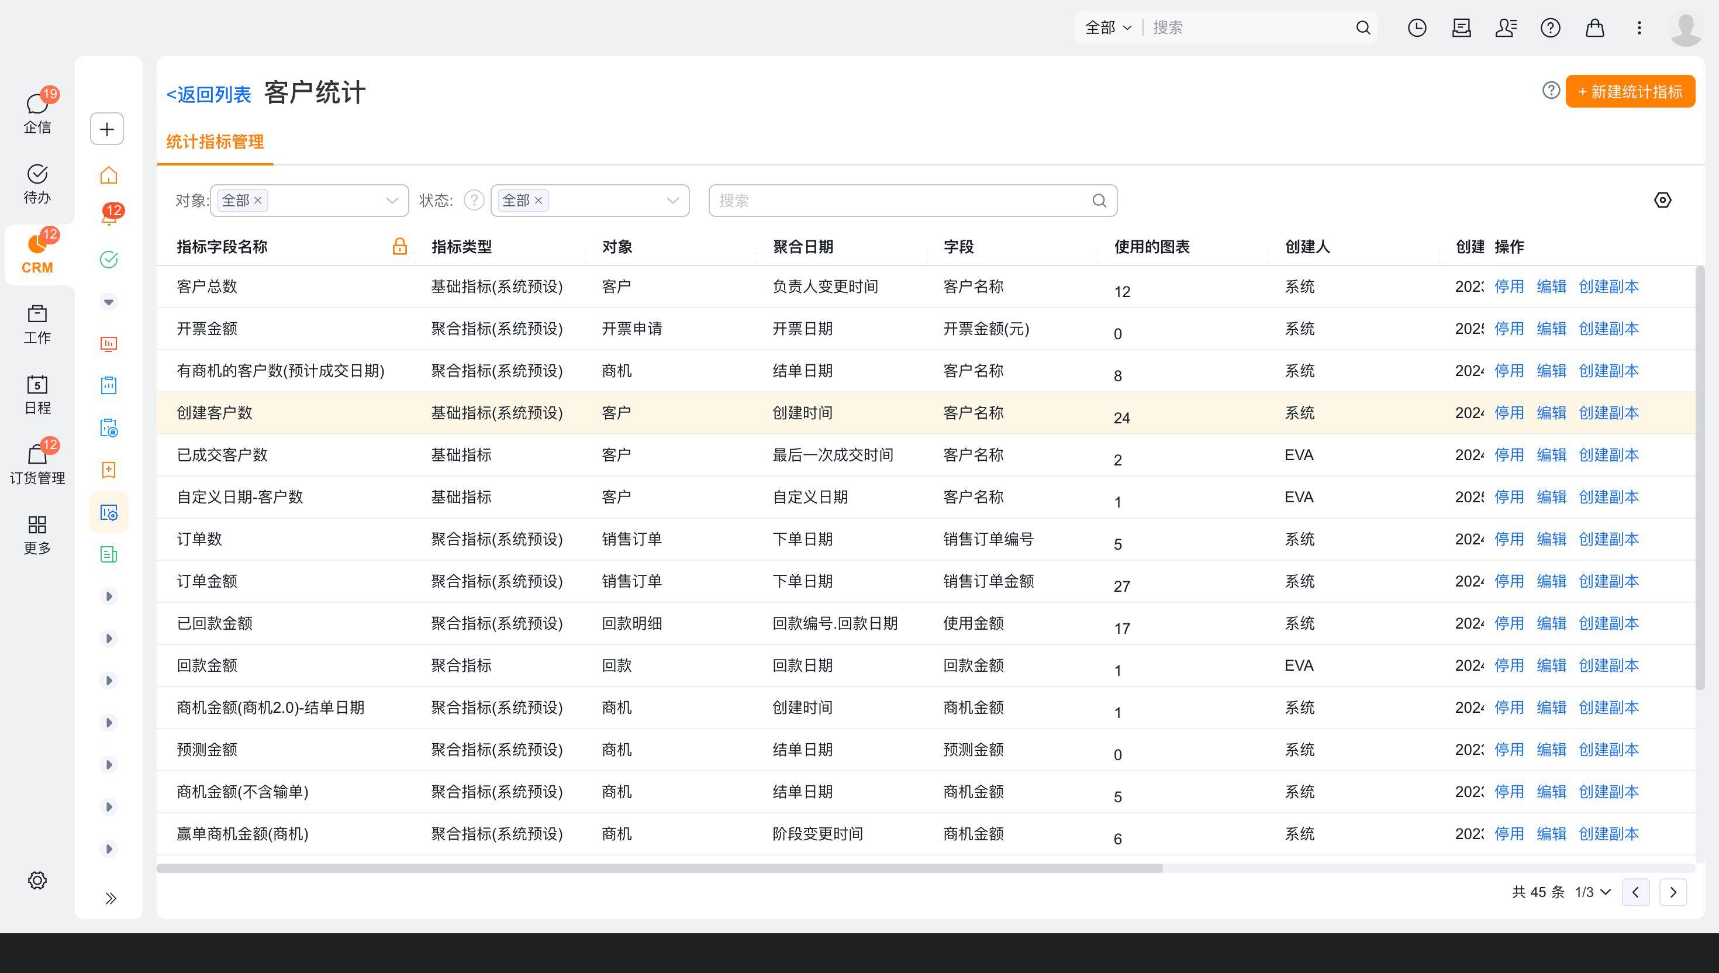This screenshot has height=973, width=1719.
Task: Click the horizontal scrollbar below the table
Action: [x=660, y=868]
